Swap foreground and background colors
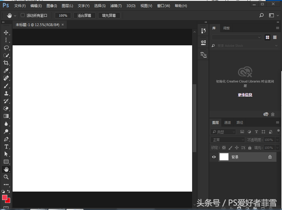282x210 pixels. pos(8,191)
